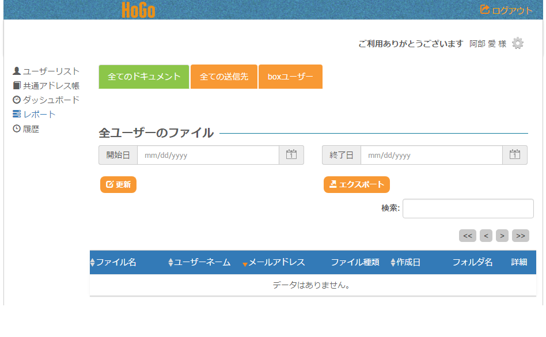Viewport: 546px width, 337px height.
Task: Sort by メールアドレス column arrow
Action: (245, 263)
